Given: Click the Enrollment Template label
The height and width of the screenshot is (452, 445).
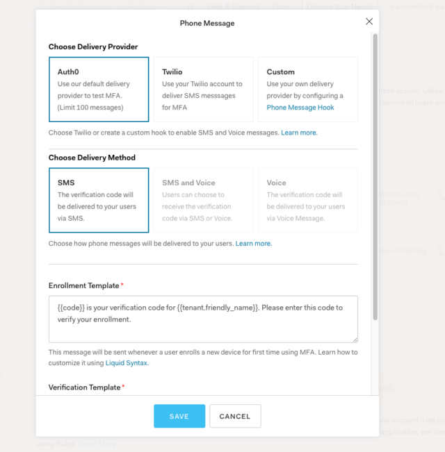Looking at the screenshot, I should 83,285.
